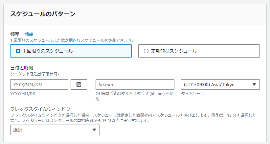Viewport: 270px width, 144px height.
Task: Expand the フレックスタイムウィンドウ 選択 dropdown
Action: point(55,130)
